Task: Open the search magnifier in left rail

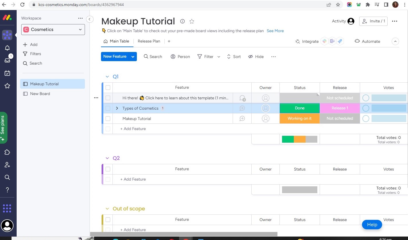Action: [7, 177]
